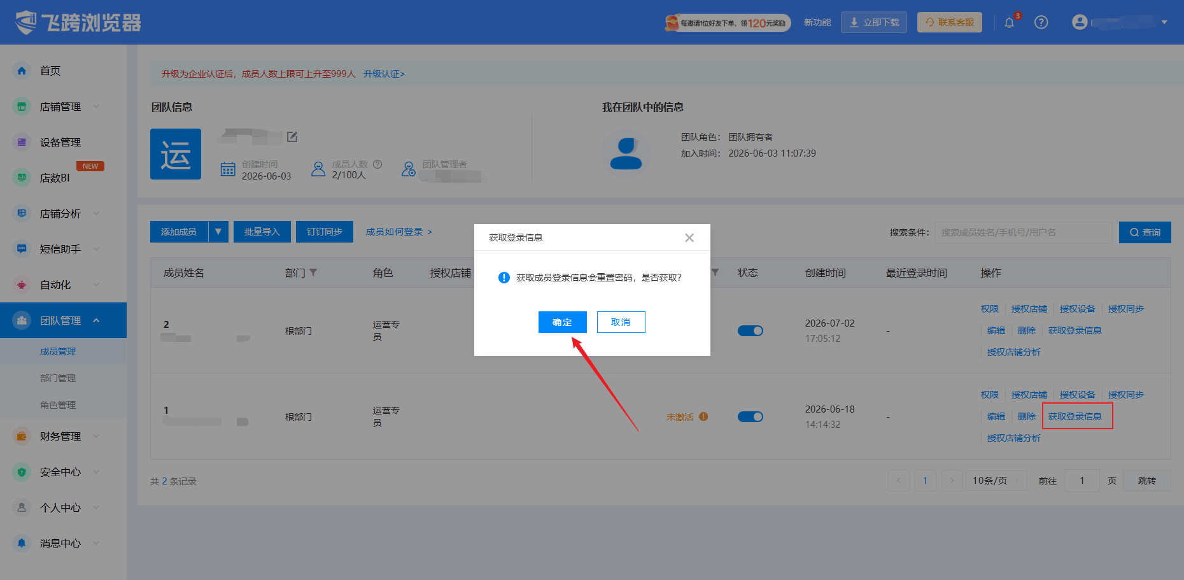Click the 部门 column filter icon
The image size is (1184, 580).
click(x=313, y=272)
